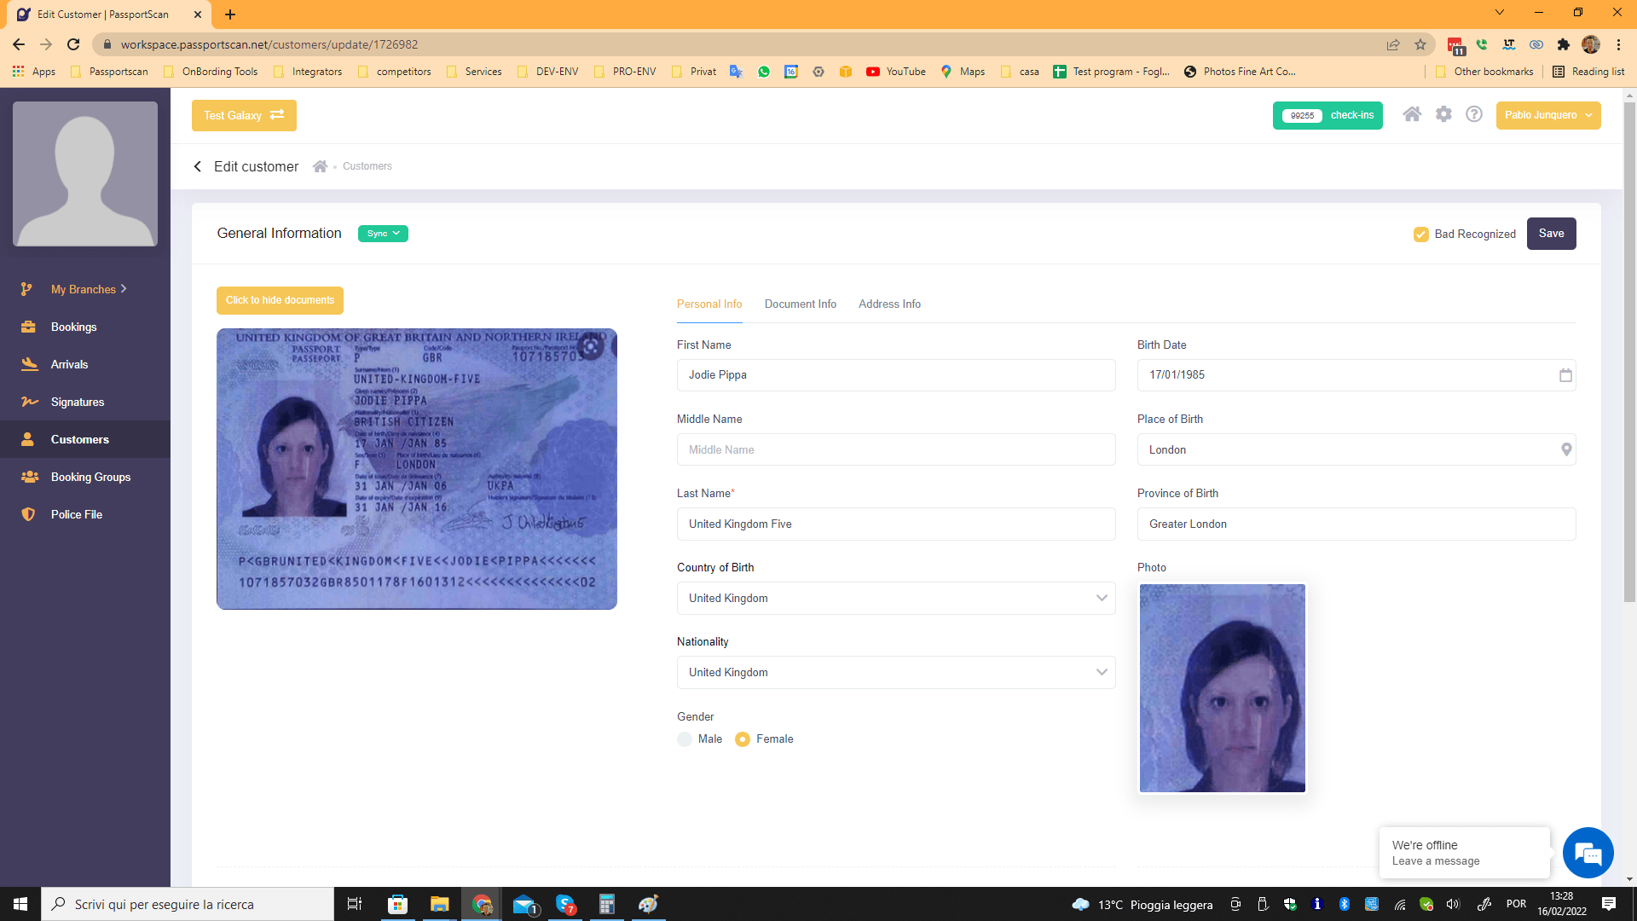Image resolution: width=1637 pixels, height=921 pixels.
Task: Select Male as the gender
Action: point(684,739)
